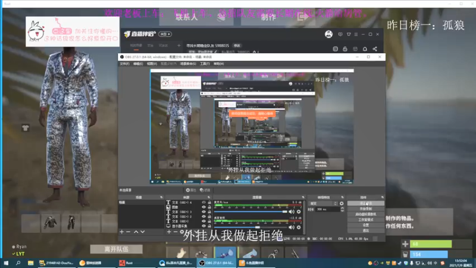Toggle visibility of 显示器采集 source

pyautogui.click(x=203, y=226)
